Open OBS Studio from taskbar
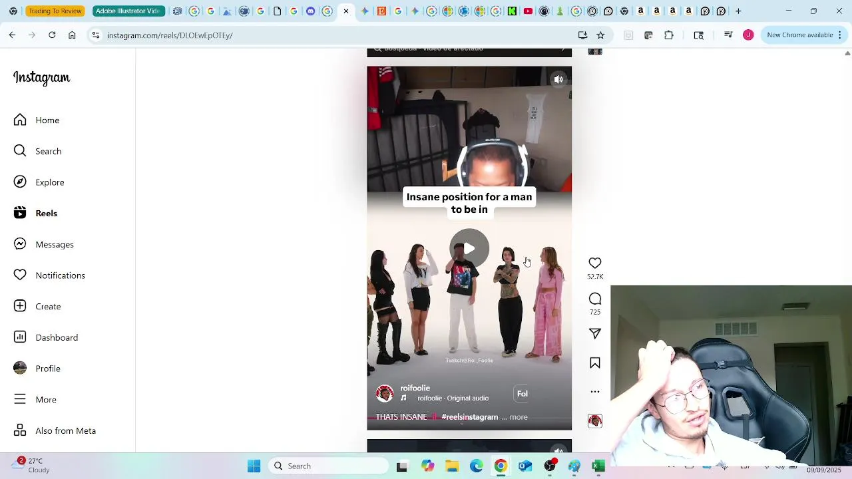The image size is (852, 479). tap(550, 466)
